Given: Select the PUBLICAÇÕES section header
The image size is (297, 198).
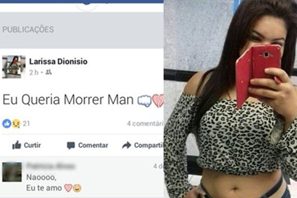Looking at the screenshot, I should 28,30.
